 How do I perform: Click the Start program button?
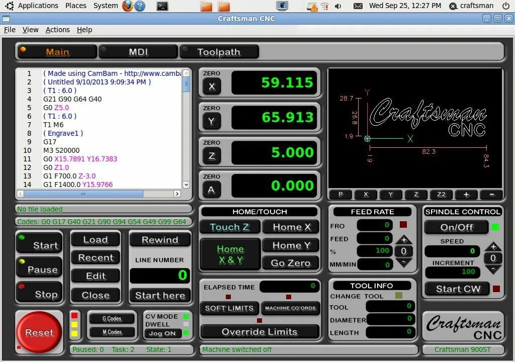point(39,243)
